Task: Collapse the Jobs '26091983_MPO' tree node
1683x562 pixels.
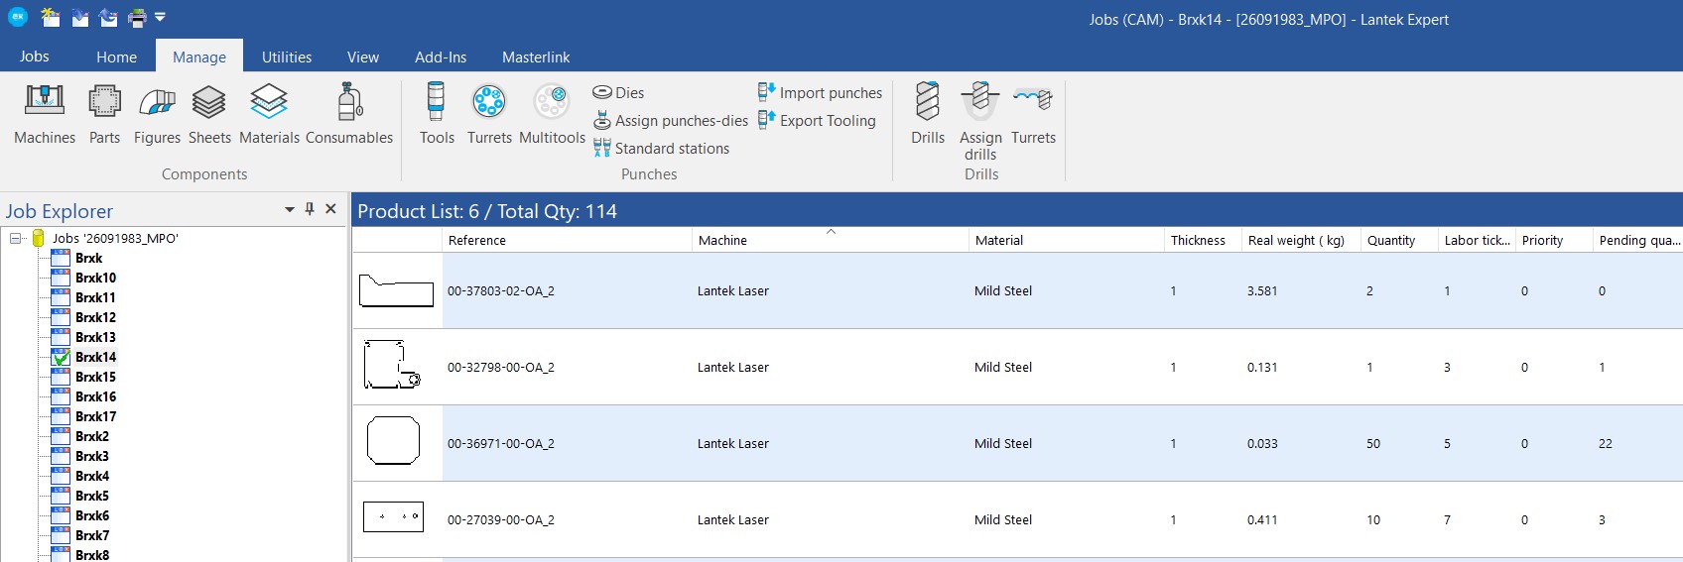Action: [16, 238]
